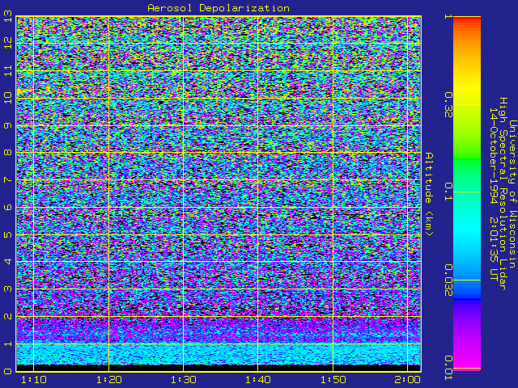The width and height of the screenshot is (518, 388).
Task: Click the 1:10 time axis label
Action: pos(34,380)
